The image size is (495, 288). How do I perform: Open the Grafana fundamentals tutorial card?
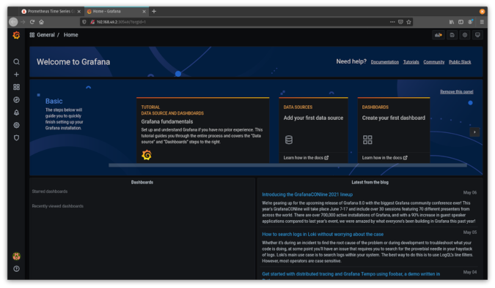click(202, 130)
